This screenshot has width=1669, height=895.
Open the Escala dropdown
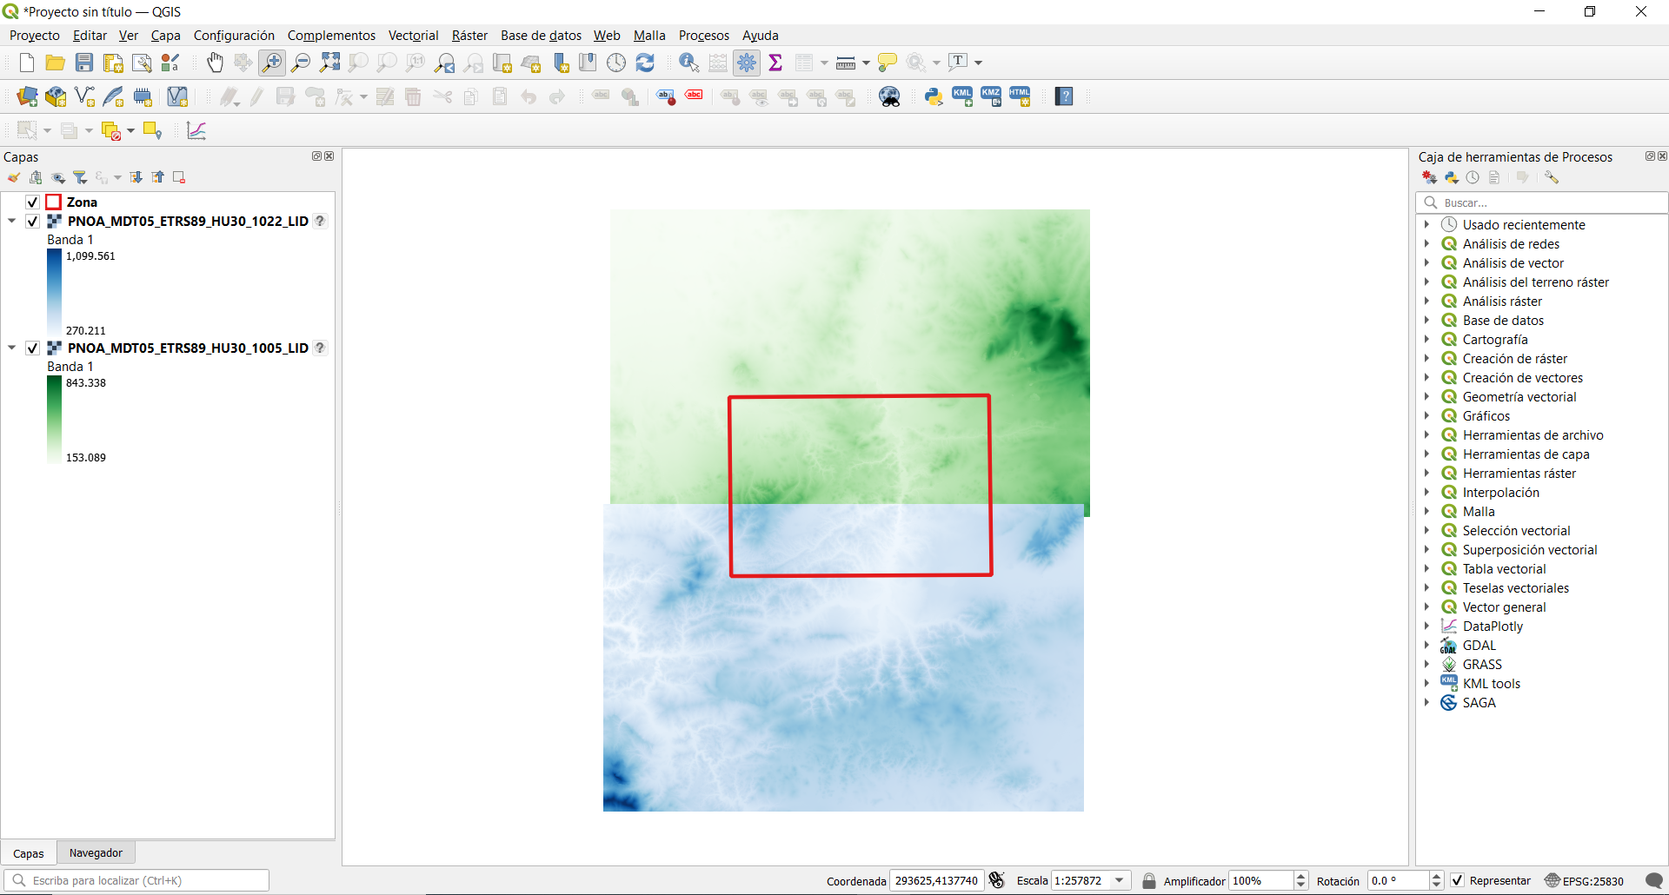point(1120,880)
